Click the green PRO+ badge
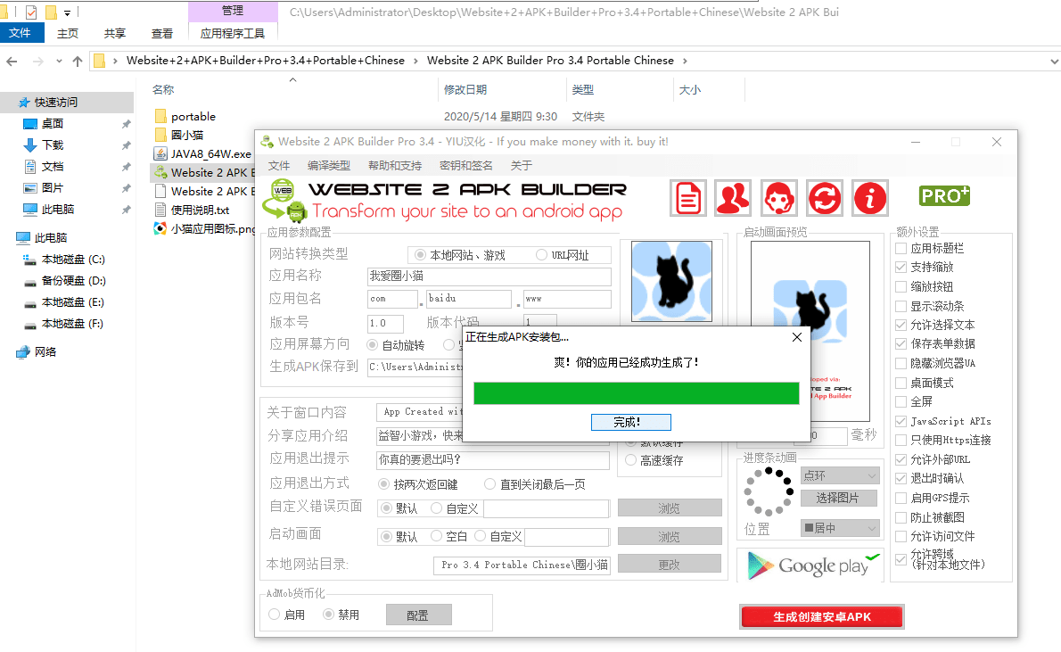This screenshot has height=652, width=1061. pyautogui.click(x=944, y=196)
